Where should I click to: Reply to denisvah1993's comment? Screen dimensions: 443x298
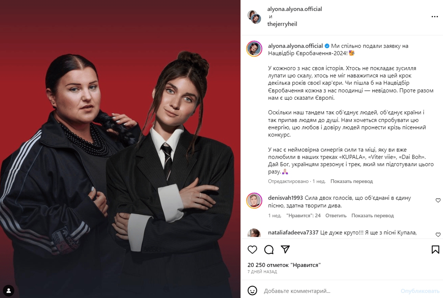pos(336,216)
